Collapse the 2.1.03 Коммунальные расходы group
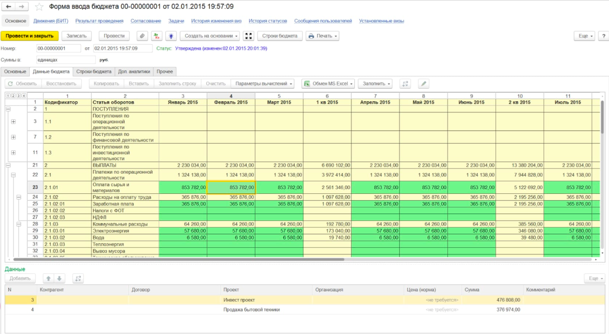Image resolution: width=609 pixels, height=334 pixels. (19, 224)
